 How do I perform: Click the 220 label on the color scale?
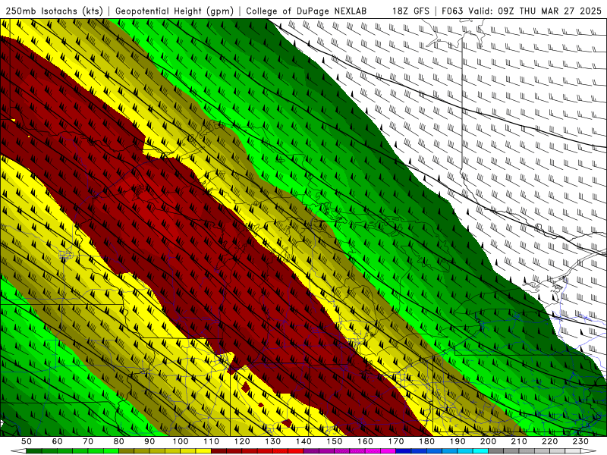pyautogui.click(x=549, y=441)
